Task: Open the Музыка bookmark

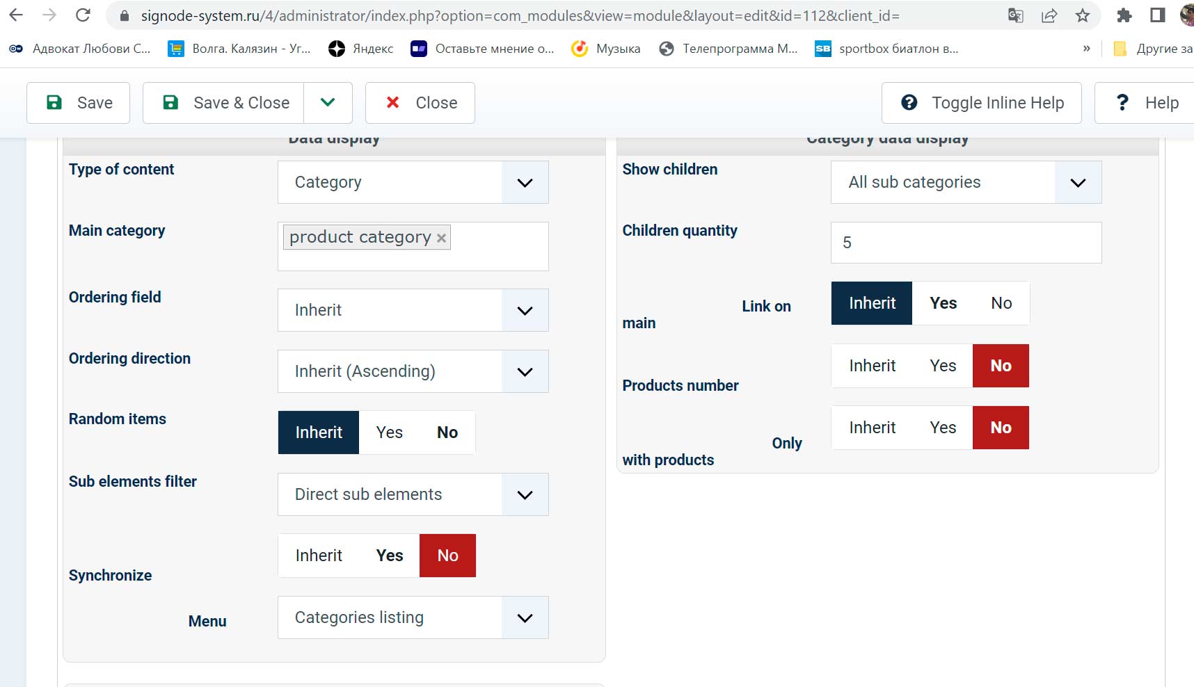Action: point(606,49)
